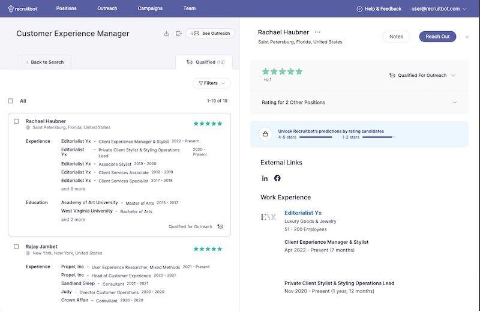
Task: Click the export icon next to See Outreach
Action: 179,34
